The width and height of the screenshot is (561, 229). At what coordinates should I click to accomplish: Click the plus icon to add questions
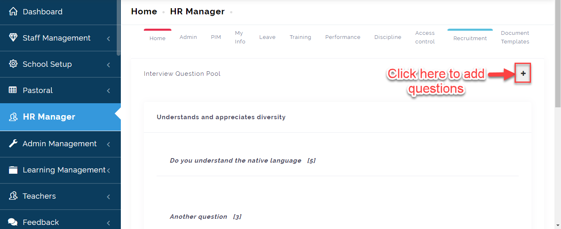(x=523, y=73)
